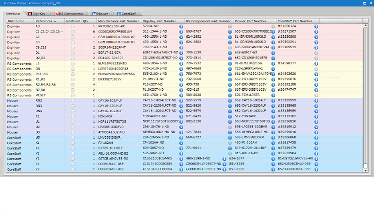Viewport: 374px width, 214px height.
Task: Click the NCP1117ST50T3G manufacturer part cell
Action: 119,122
